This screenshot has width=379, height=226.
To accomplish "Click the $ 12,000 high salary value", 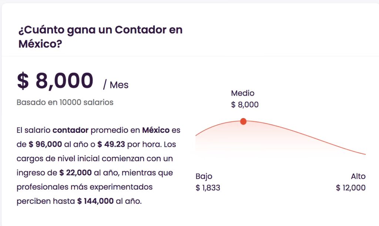I will click(351, 188).
